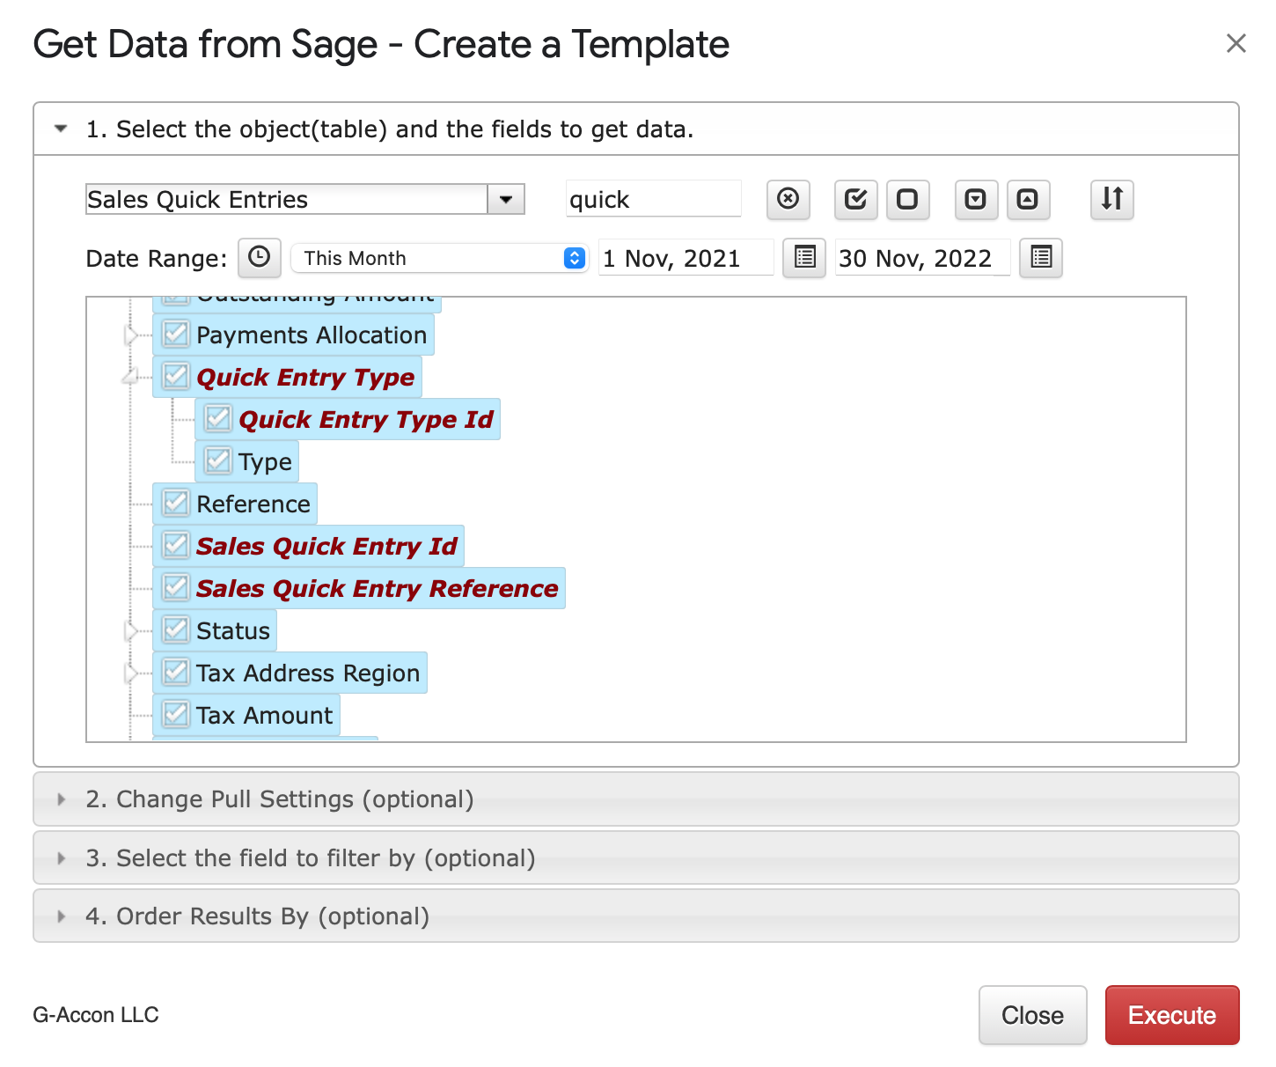Click the sort fields arrows icon
1276x1067 pixels.
tap(1111, 199)
